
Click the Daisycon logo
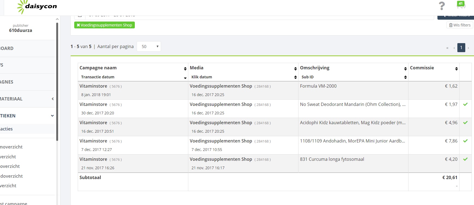(37, 7)
